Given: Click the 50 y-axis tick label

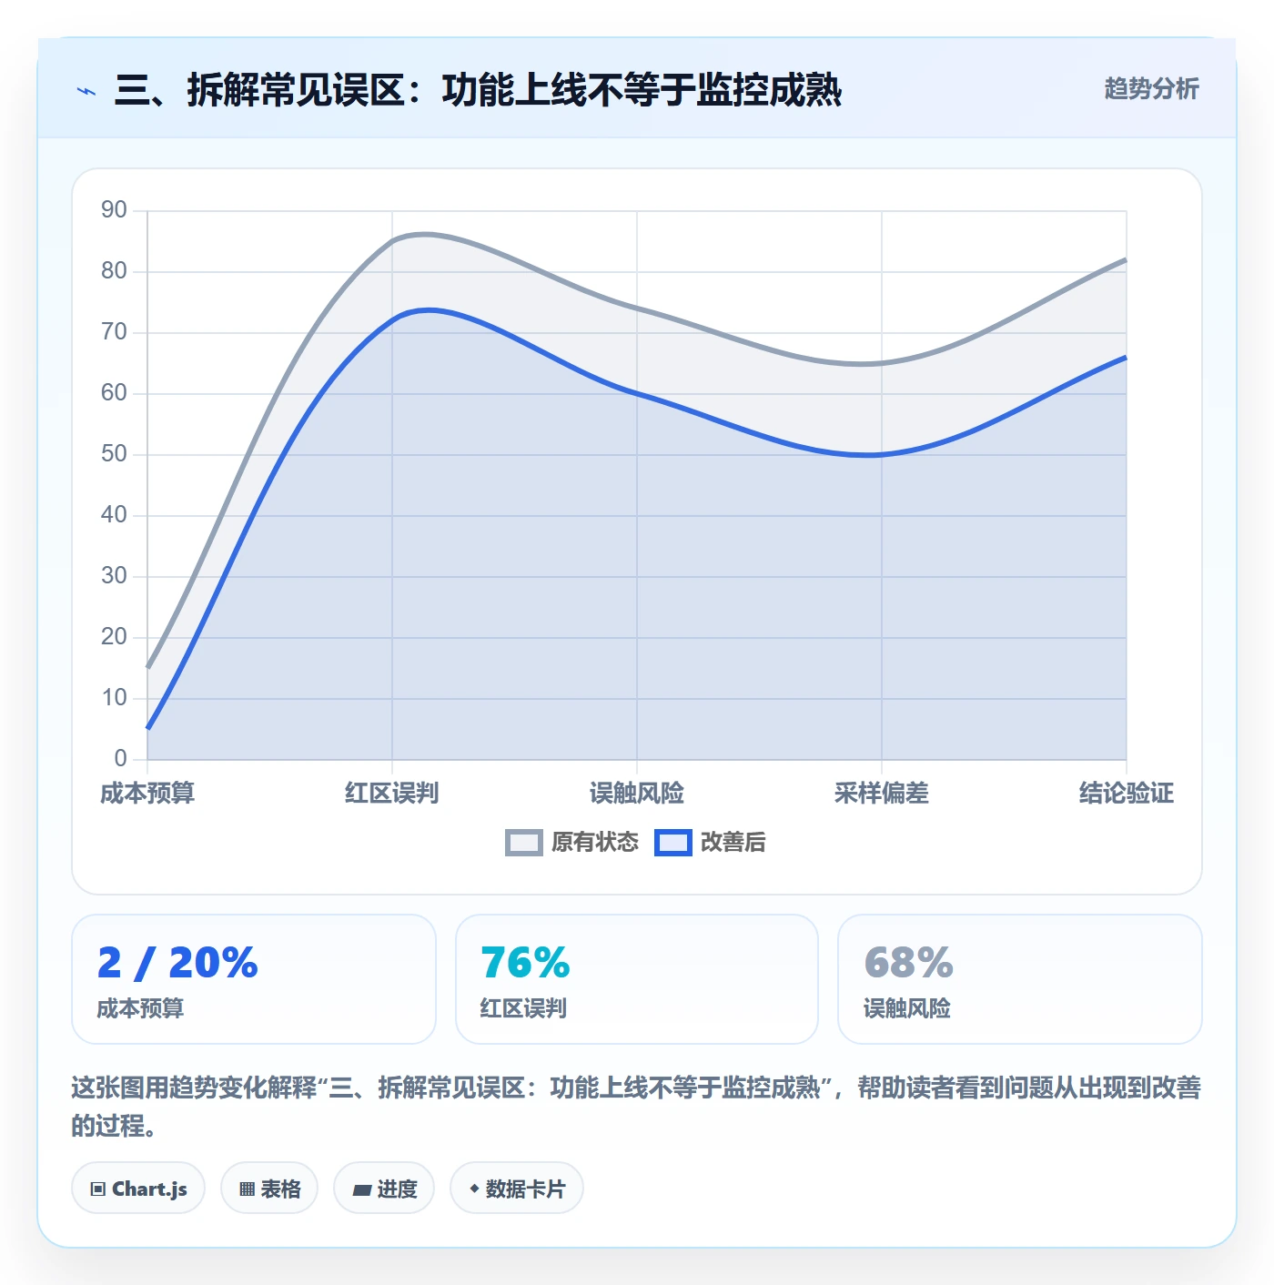Looking at the screenshot, I should 114,454.
